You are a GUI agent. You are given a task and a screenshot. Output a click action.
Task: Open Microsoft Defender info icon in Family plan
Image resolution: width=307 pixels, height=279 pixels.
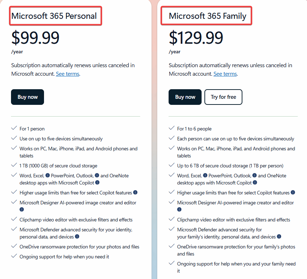(x=279, y=237)
